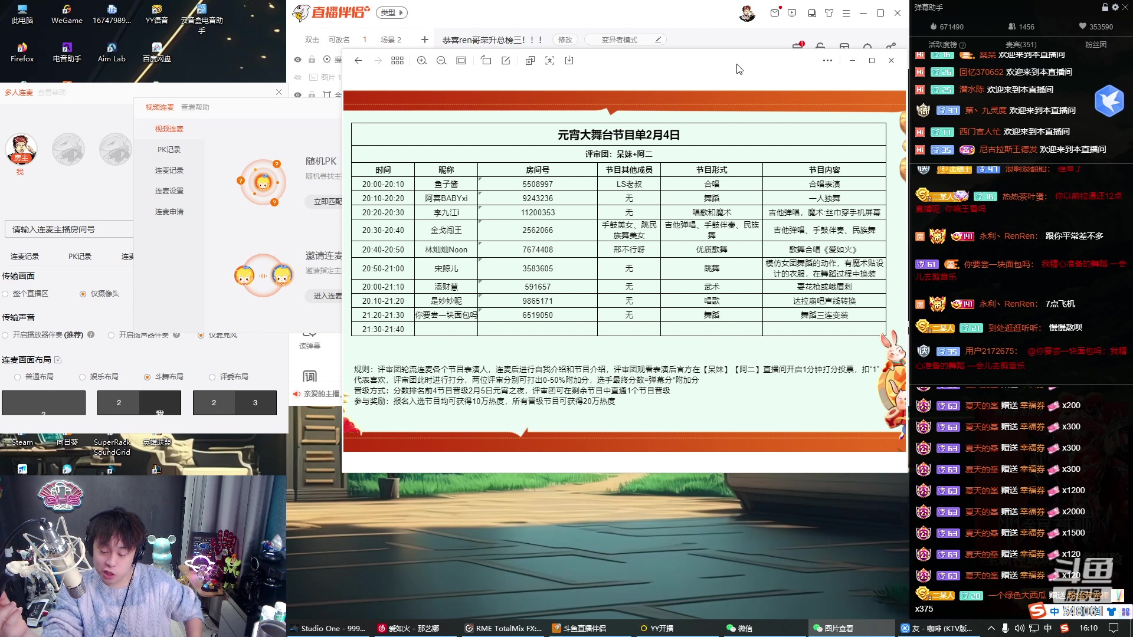Go back with the left arrow in image viewer
Viewport: 1133px width, 637px height.
click(x=358, y=61)
